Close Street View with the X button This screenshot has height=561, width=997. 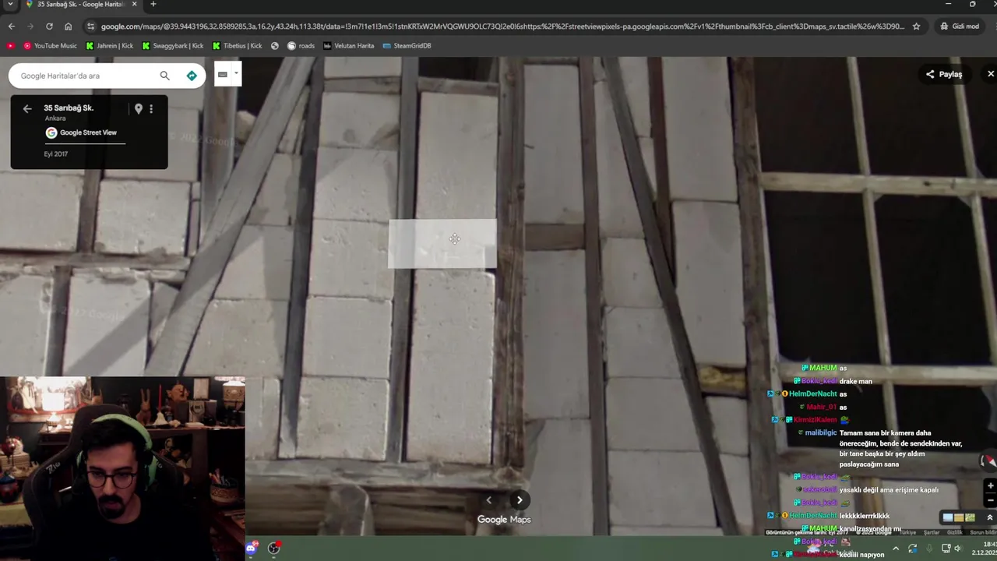pyautogui.click(x=990, y=74)
